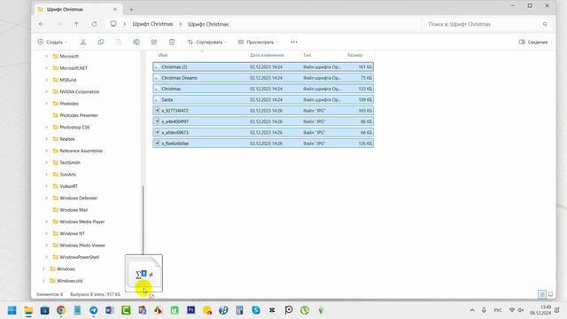Switch to large thumbnails view icon
Screen dimensions: 567x319
(550, 294)
